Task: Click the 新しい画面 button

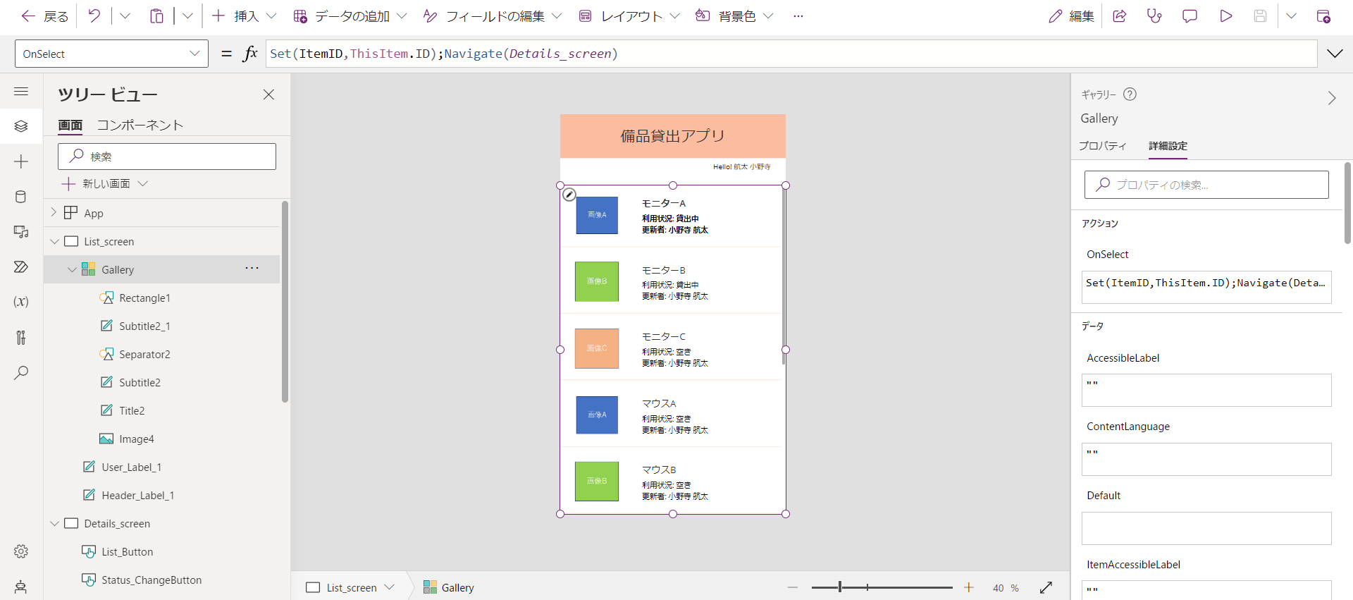Action: point(104,184)
